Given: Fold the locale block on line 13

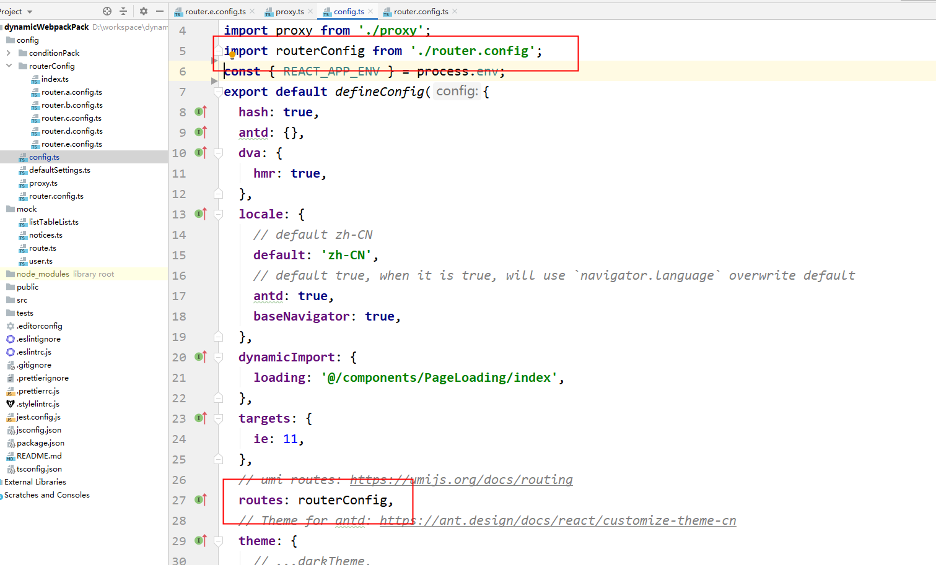Looking at the screenshot, I should pyautogui.click(x=218, y=214).
